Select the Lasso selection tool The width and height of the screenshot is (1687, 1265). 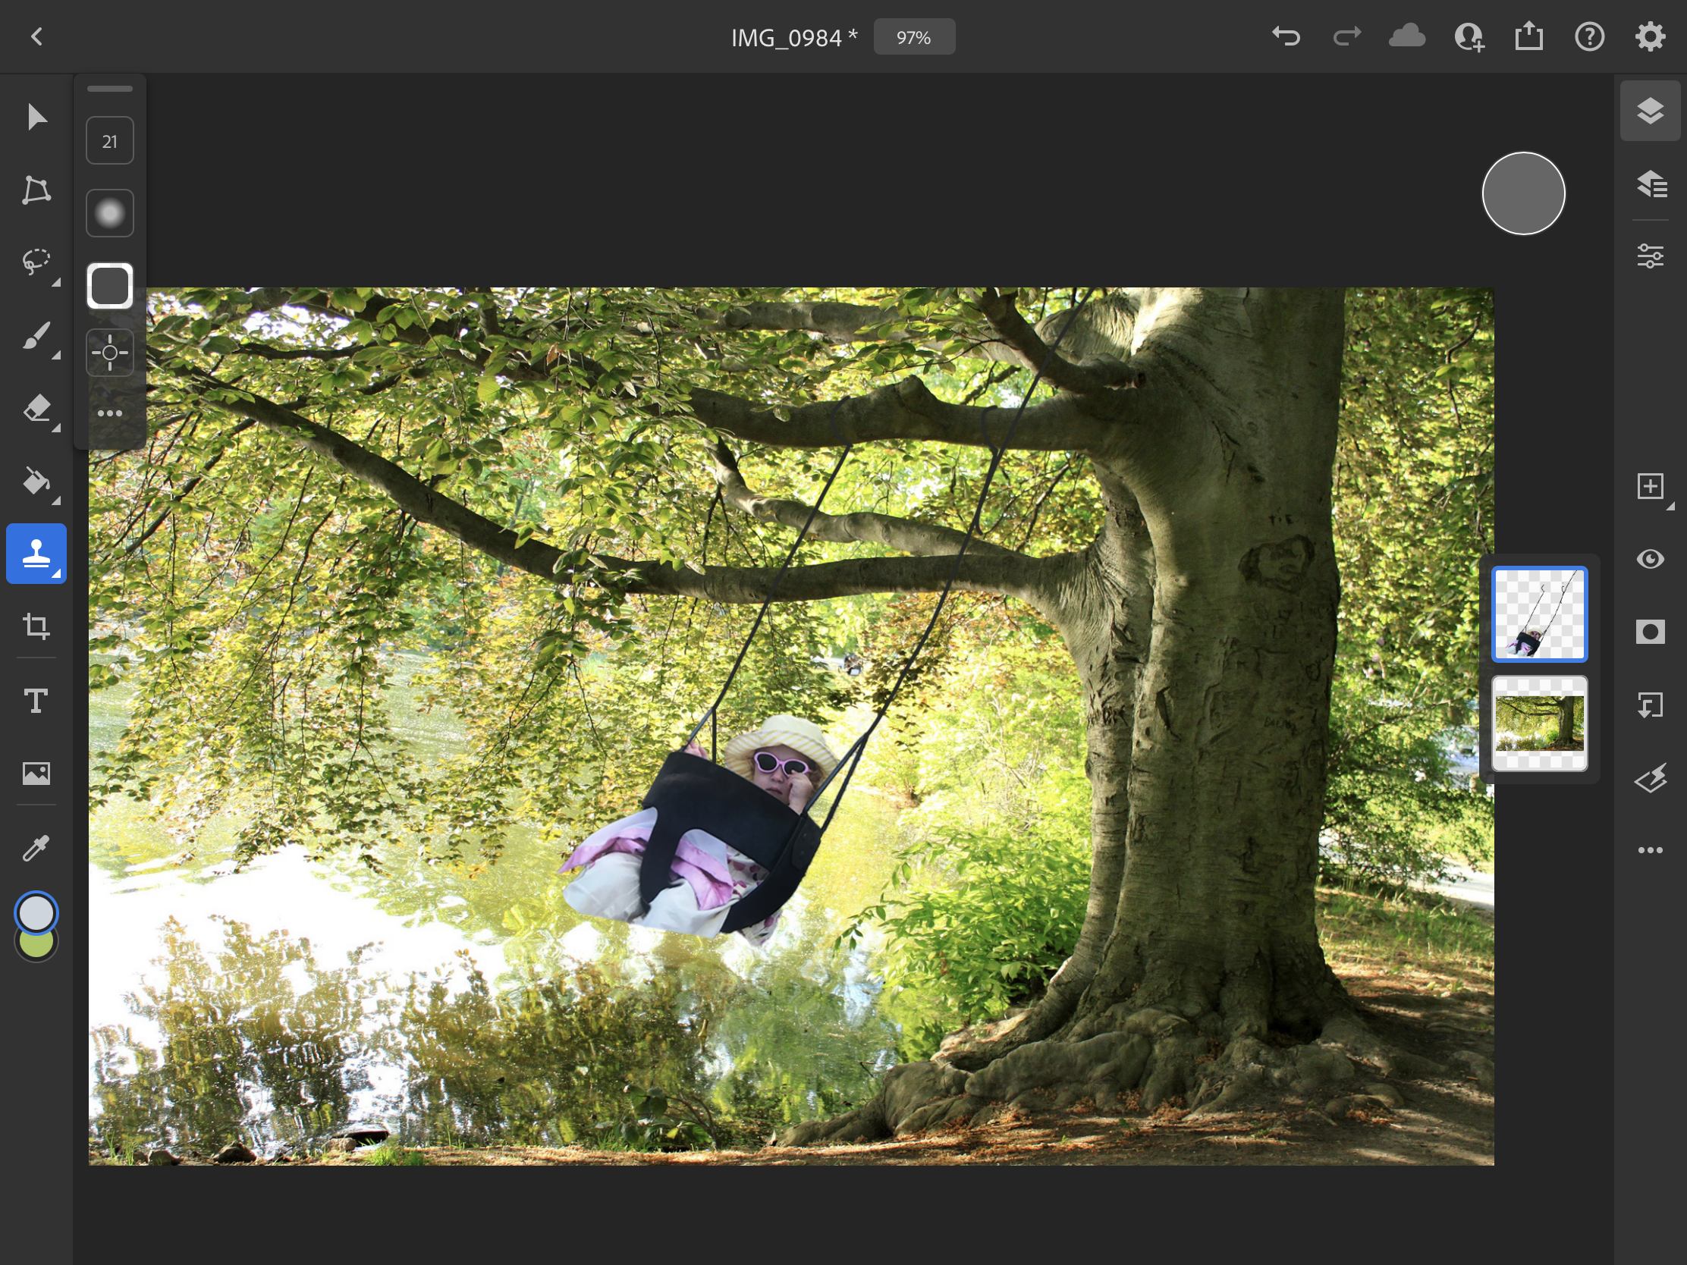[36, 262]
